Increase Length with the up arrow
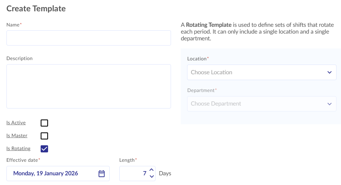This screenshot has width=341, height=185. coord(152,170)
